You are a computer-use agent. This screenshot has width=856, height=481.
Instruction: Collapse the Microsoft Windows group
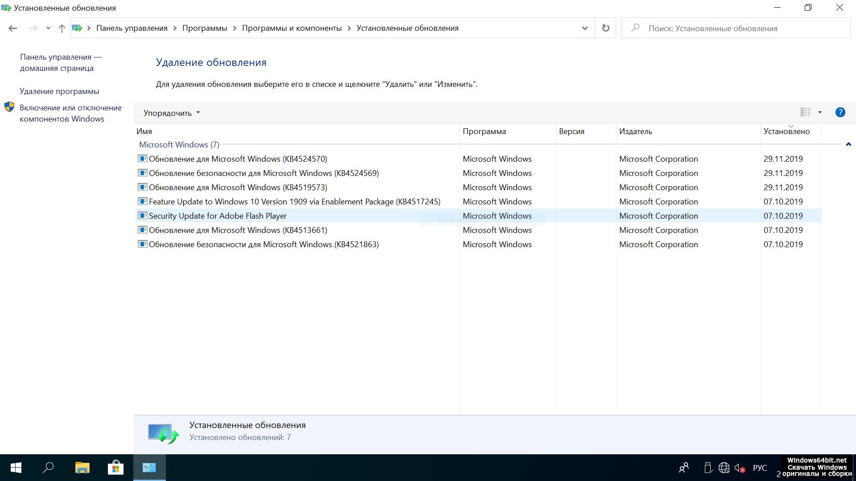[848, 144]
